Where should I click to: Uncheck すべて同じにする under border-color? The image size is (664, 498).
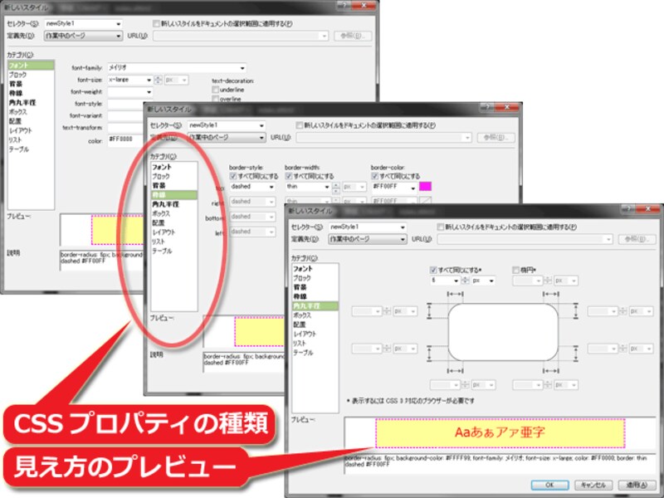click(x=375, y=175)
